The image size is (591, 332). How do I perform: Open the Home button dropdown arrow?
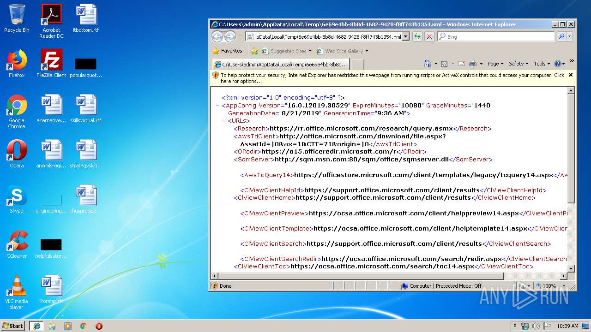[x=435, y=64]
